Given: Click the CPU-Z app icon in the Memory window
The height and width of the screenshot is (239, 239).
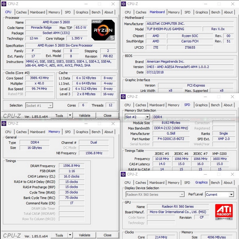Looking at the screenshot, I should coord(4,123).
